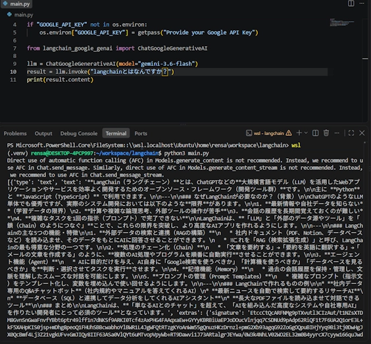Screen dimensions: 371x344
Task: Create a new terminal with plus icon
Action: [299, 133]
